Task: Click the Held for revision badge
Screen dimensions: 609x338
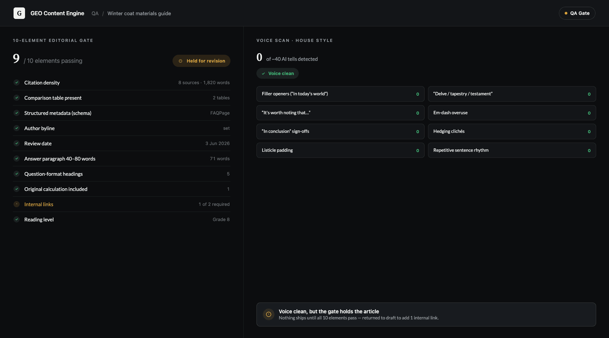Action: coord(201,61)
